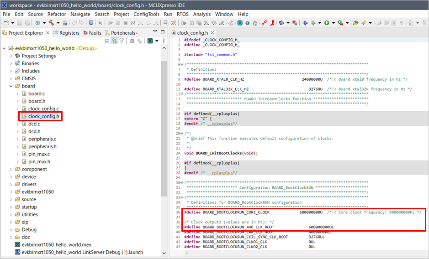Screen dimensions: 429x259
Task: Open the ConfigTools menu
Action: 146,14
